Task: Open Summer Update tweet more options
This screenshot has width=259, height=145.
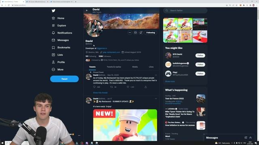Action: tap(156, 99)
